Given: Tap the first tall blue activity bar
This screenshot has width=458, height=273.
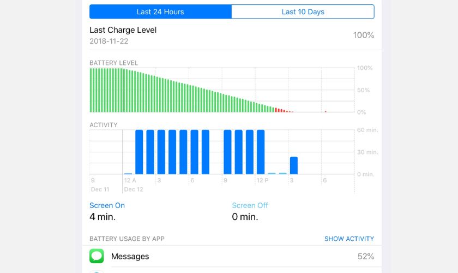Looking at the screenshot, I should (139, 152).
